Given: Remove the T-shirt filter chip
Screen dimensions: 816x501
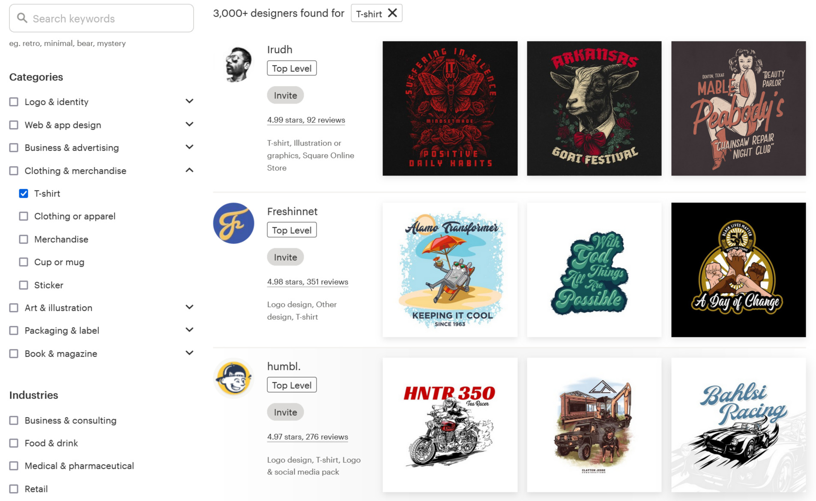Looking at the screenshot, I should click(392, 13).
